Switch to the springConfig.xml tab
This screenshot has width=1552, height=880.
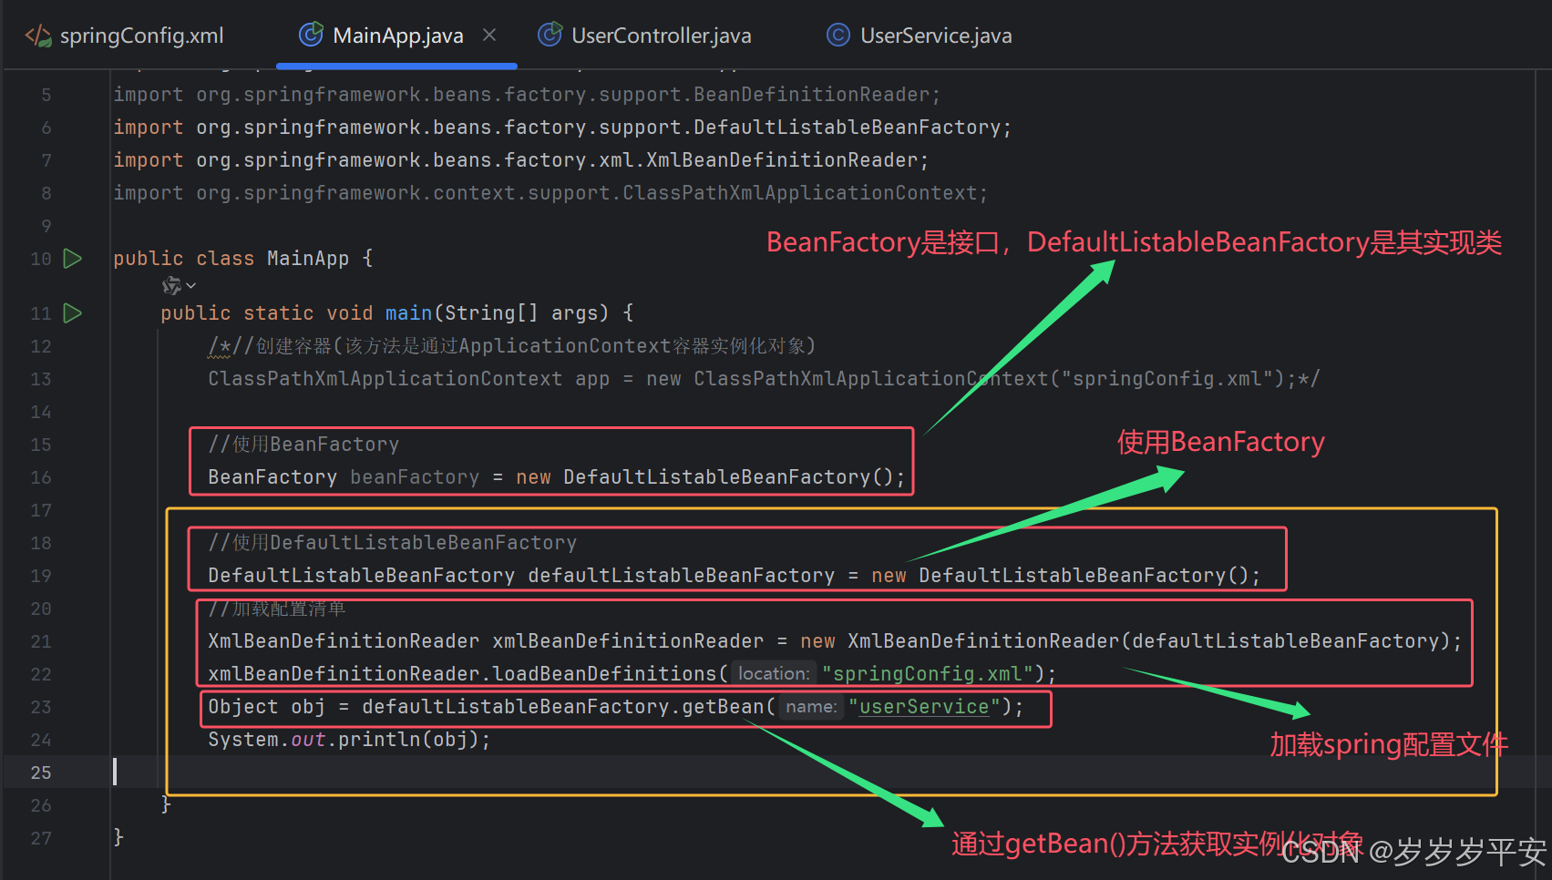pos(141,36)
